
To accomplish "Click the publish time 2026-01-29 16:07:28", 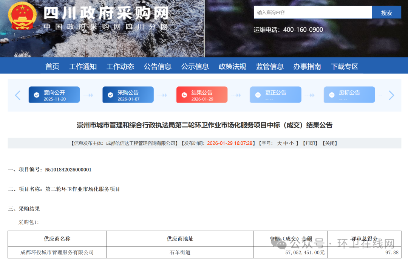I will point(230,143).
